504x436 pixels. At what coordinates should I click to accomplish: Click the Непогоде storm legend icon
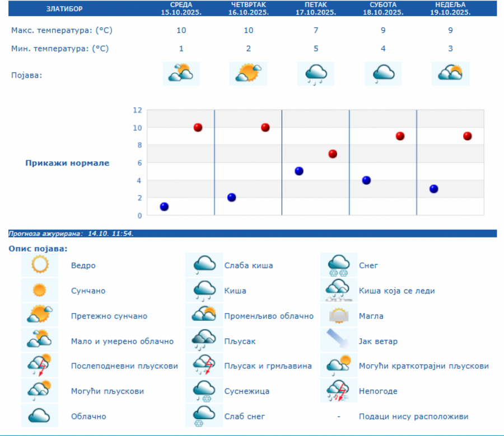tap(339, 391)
